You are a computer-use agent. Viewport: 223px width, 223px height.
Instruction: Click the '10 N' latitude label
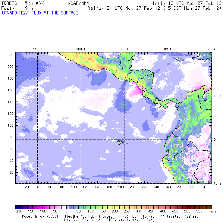218,96
